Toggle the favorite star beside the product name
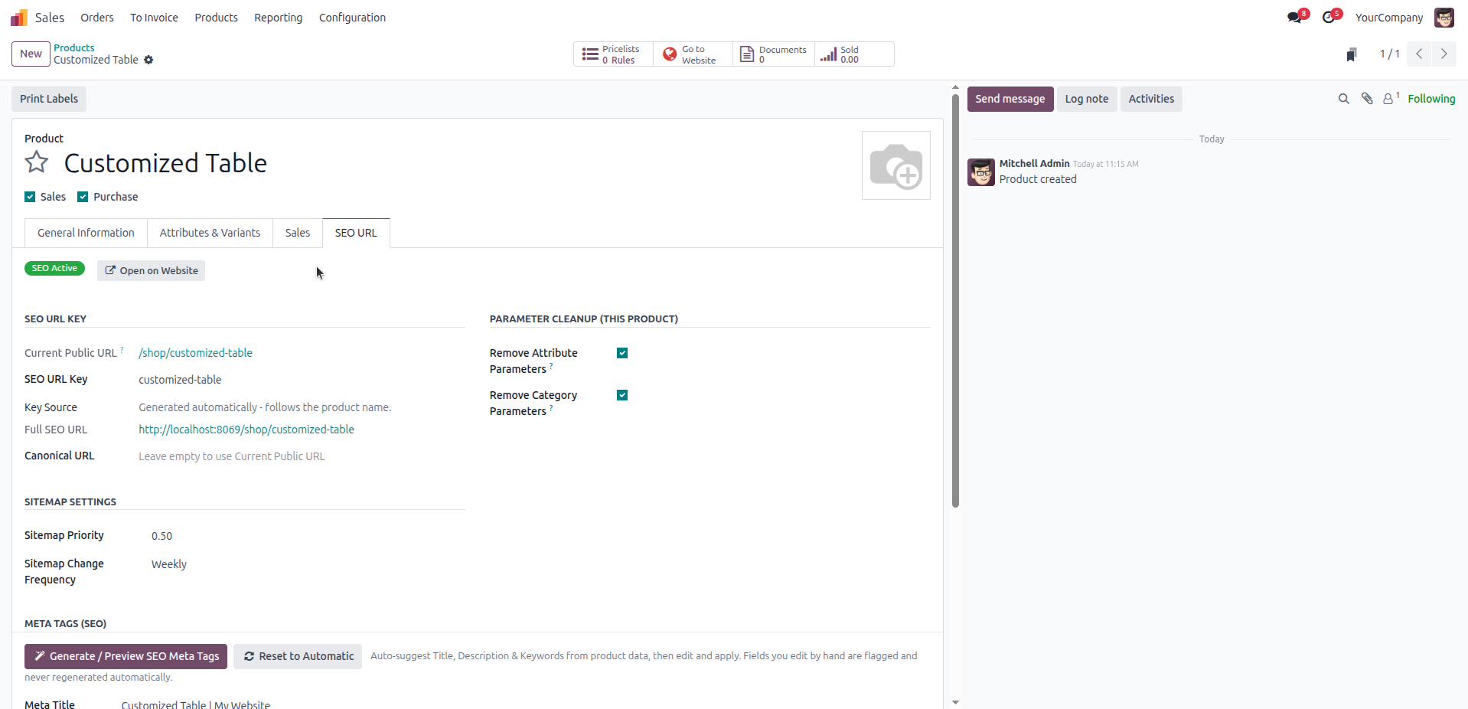 tap(37, 162)
